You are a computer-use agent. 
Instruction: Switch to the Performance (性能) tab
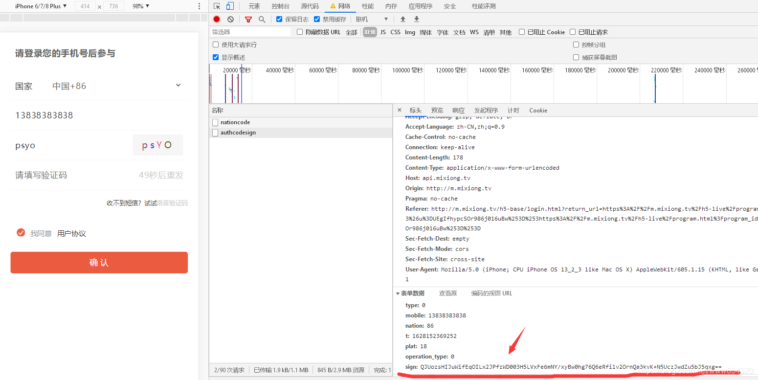pos(368,6)
